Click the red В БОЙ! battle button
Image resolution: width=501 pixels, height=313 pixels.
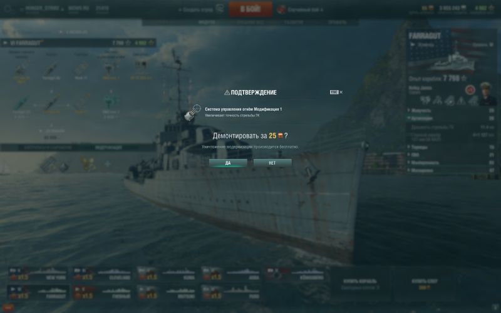pyautogui.click(x=250, y=9)
